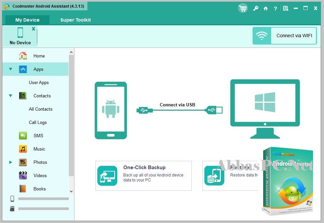Open the Music category icon
Image resolution: width=324 pixels, height=223 pixels.
[x=23, y=149]
